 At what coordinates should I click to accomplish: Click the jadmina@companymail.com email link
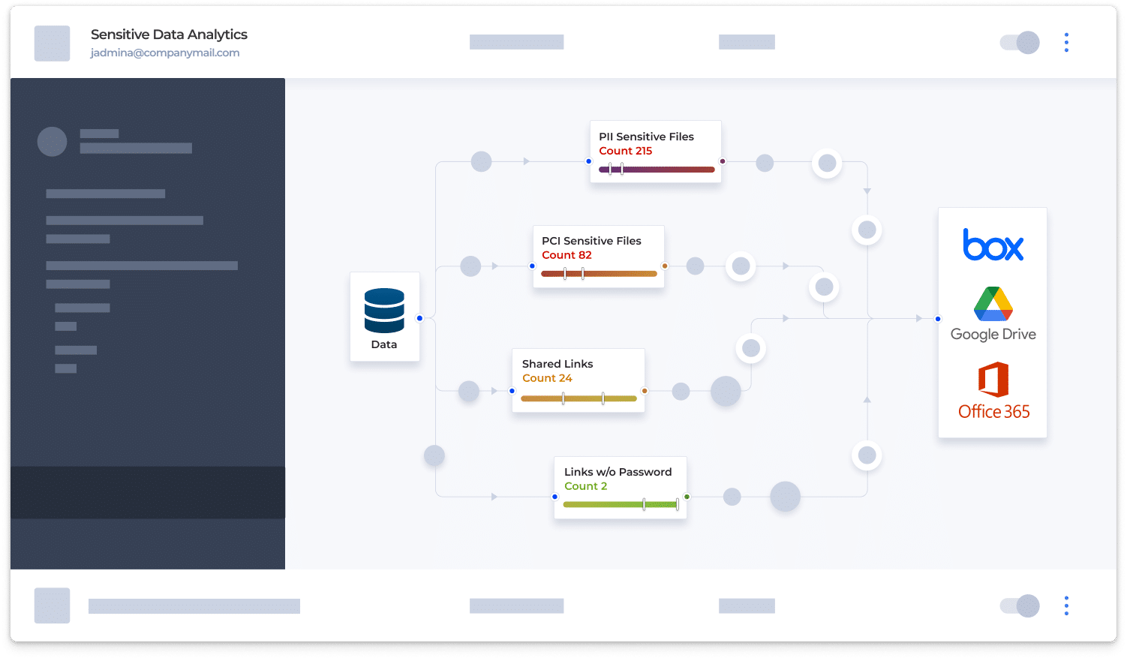tap(164, 52)
